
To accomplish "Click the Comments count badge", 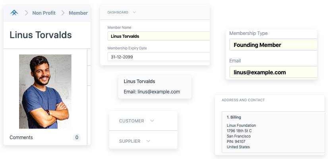I will pyautogui.click(x=77, y=138).
